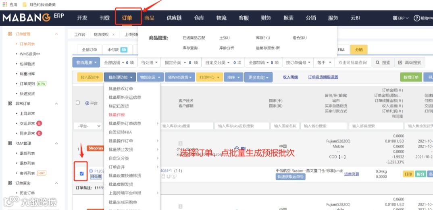
Task: Open the 运费测算 link
Action: point(352,174)
